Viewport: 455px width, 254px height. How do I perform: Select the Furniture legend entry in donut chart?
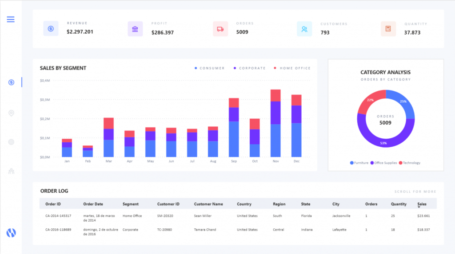point(359,163)
